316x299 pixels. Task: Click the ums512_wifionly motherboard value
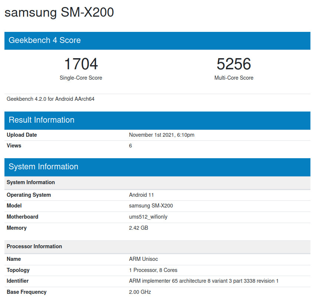[148, 217]
